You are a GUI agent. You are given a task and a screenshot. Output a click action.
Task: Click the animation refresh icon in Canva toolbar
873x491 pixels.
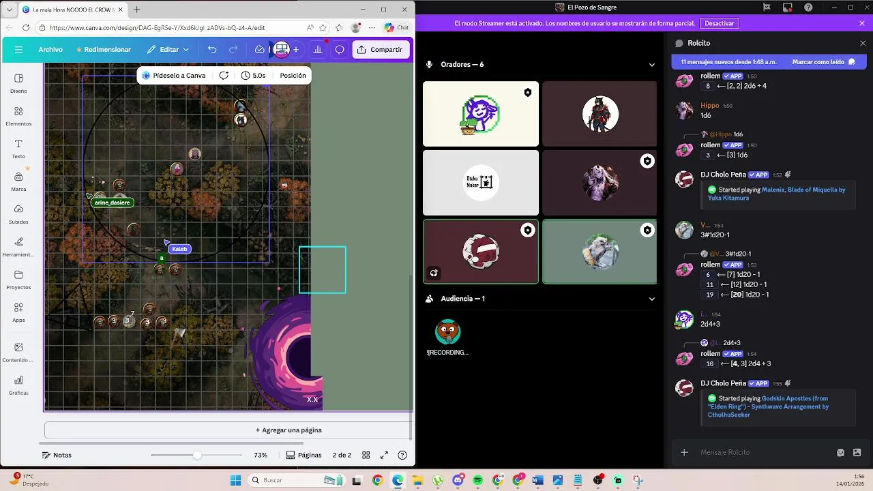tap(224, 75)
